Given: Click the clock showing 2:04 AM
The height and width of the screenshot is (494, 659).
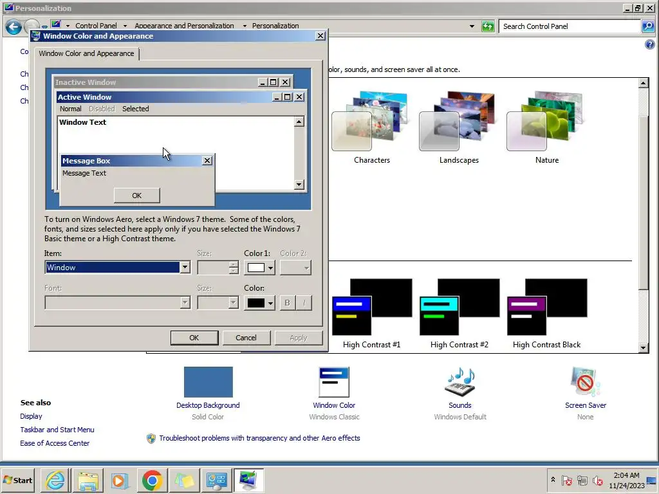Looking at the screenshot, I should (626, 475).
